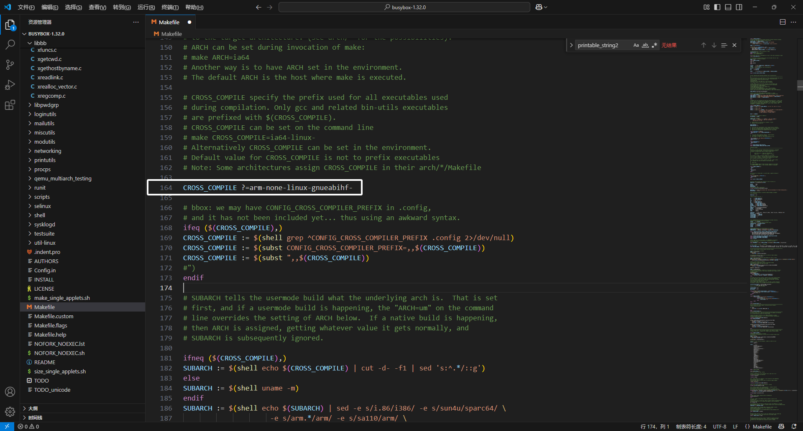Go to the next find match
Screen dimensions: 803x431
click(x=714, y=45)
